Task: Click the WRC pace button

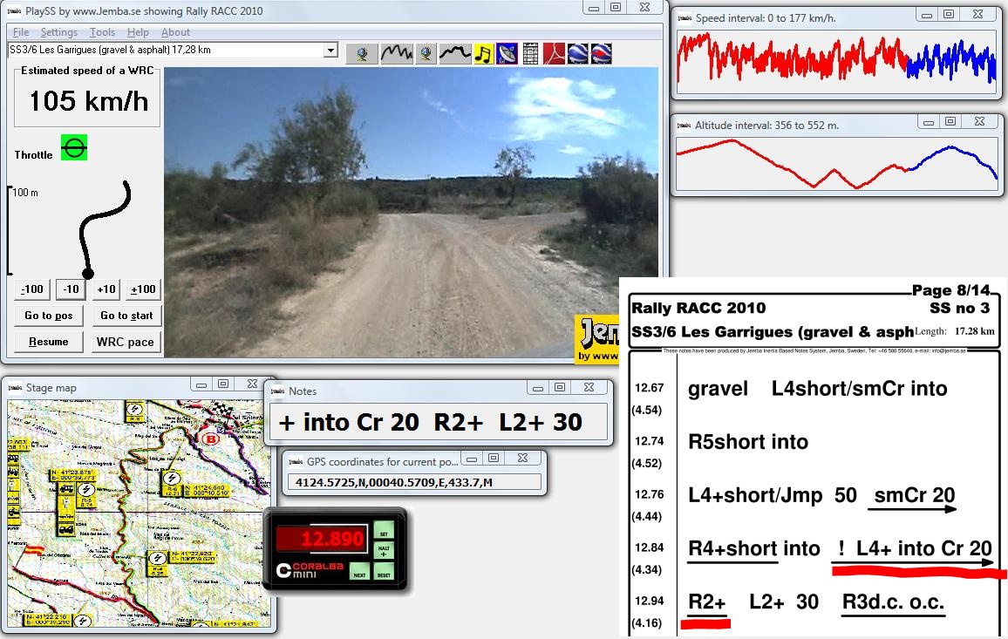Action: 126,342
